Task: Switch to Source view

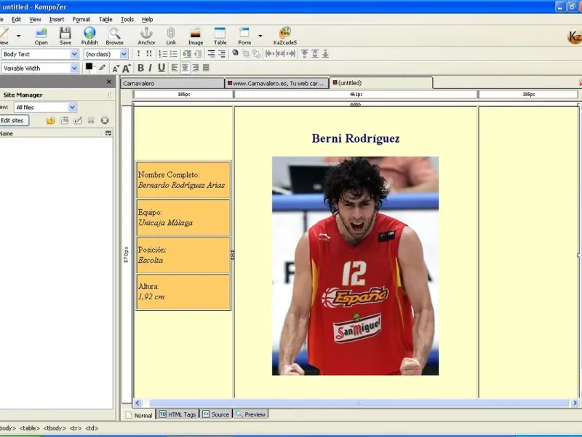Action: (216, 414)
